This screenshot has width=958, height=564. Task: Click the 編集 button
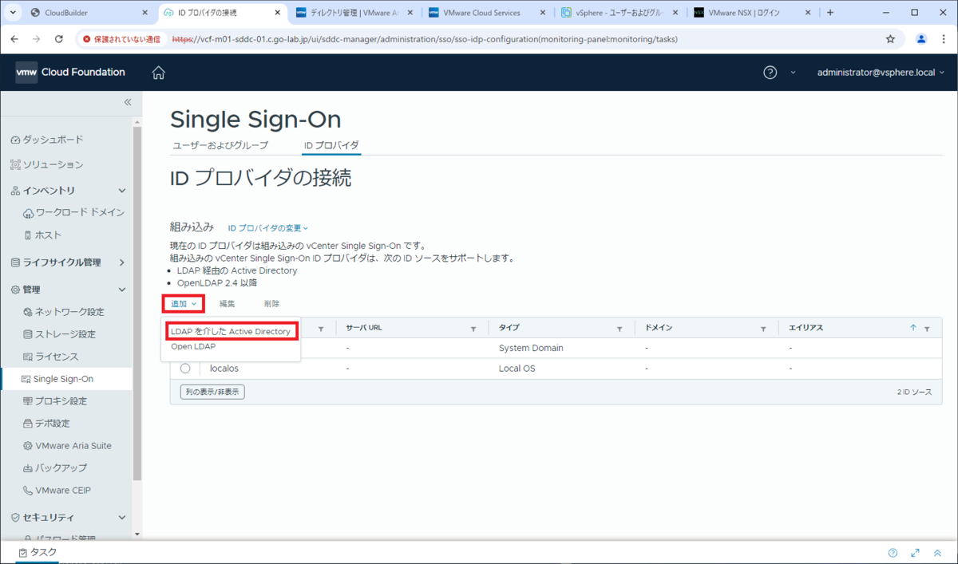coord(228,304)
